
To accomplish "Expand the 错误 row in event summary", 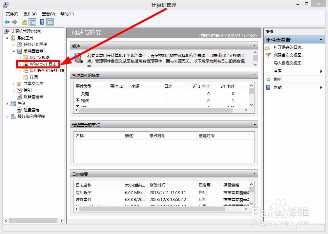I will coord(78,100).
